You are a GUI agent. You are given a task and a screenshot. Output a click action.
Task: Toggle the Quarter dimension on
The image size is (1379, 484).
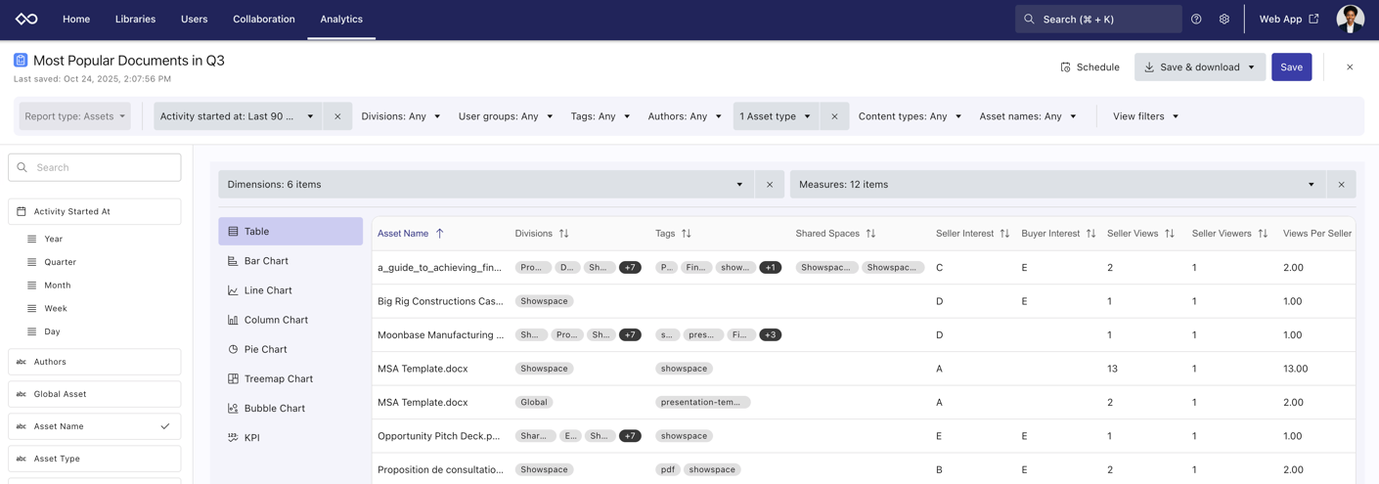(x=60, y=262)
